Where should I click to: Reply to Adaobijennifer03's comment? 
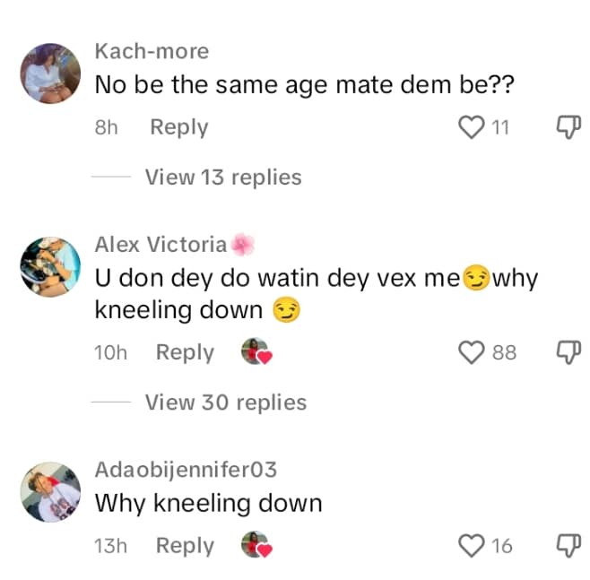(x=185, y=545)
